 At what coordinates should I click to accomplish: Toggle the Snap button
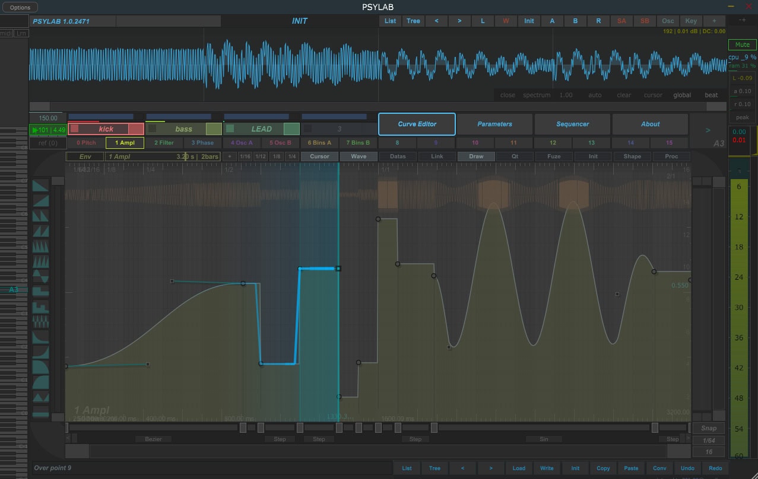point(709,428)
